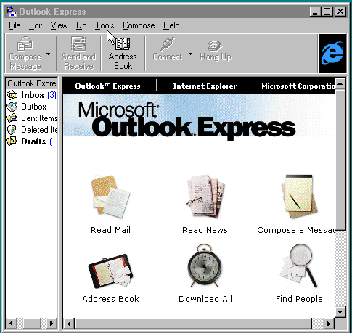
Task: Open the Edit menu
Action: point(36,25)
